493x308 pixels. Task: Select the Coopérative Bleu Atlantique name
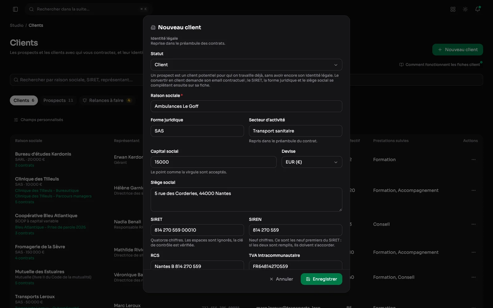click(46, 216)
